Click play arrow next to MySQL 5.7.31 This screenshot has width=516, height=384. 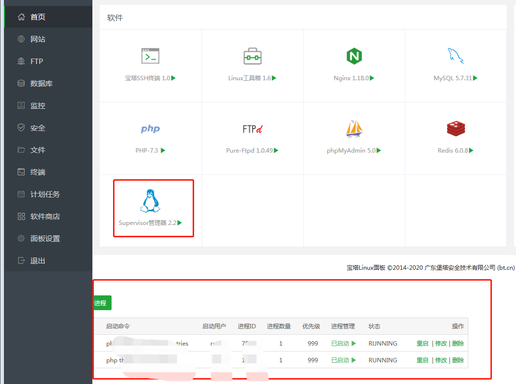(x=475, y=78)
